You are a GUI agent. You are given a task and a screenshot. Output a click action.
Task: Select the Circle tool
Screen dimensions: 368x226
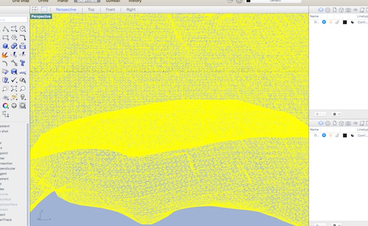point(22,29)
